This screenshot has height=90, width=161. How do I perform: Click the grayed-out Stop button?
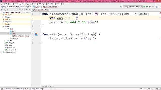[x=153, y=7]
